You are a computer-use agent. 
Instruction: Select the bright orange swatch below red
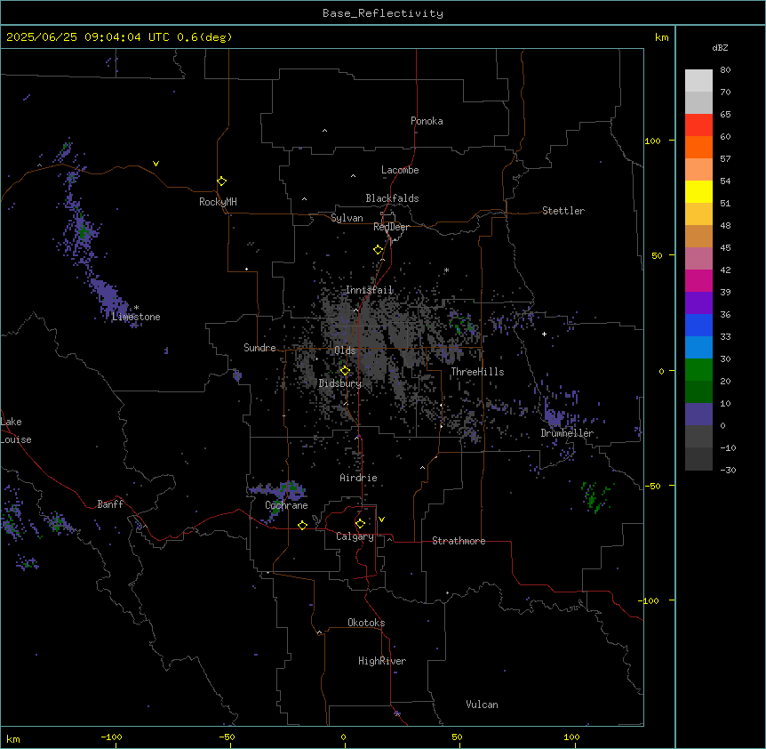pyautogui.click(x=698, y=147)
